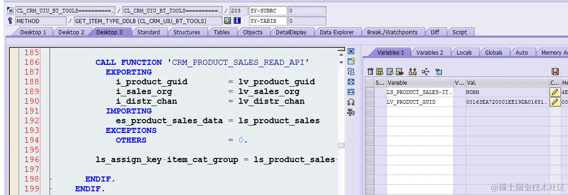Viewport: 568px width, 195px height.
Task: Click the Replace Tool icon with swap arrows
Action: [x=351, y=71]
